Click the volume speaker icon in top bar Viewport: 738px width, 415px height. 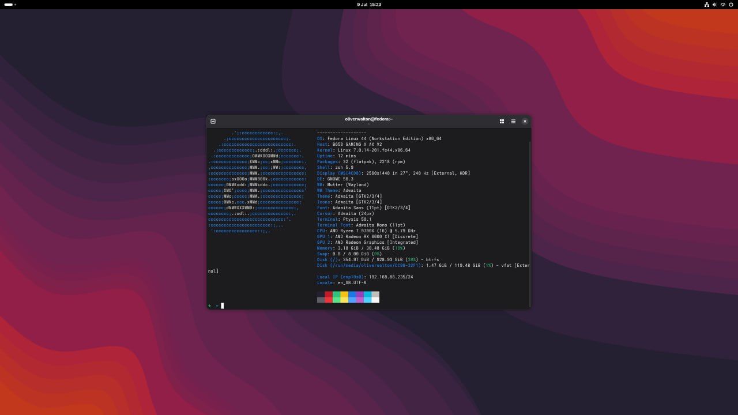715,5
